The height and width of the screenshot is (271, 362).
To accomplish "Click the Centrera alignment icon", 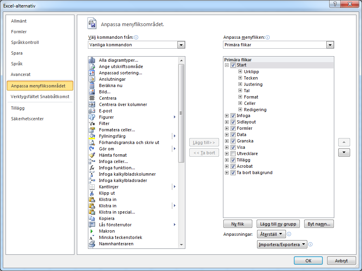I will 92,98.
